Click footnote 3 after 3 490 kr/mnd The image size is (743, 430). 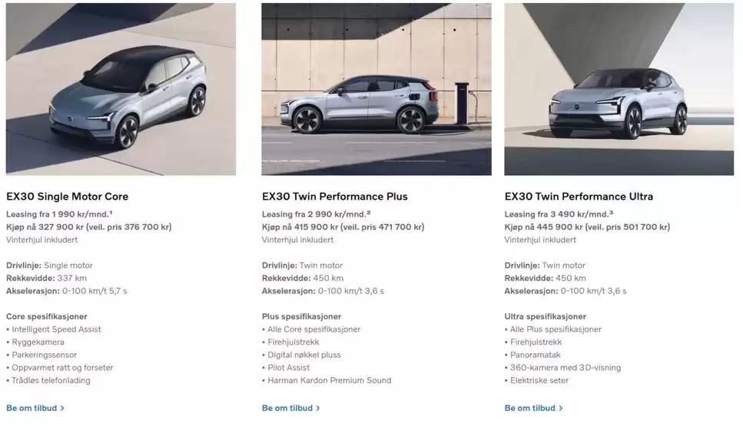(x=611, y=213)
